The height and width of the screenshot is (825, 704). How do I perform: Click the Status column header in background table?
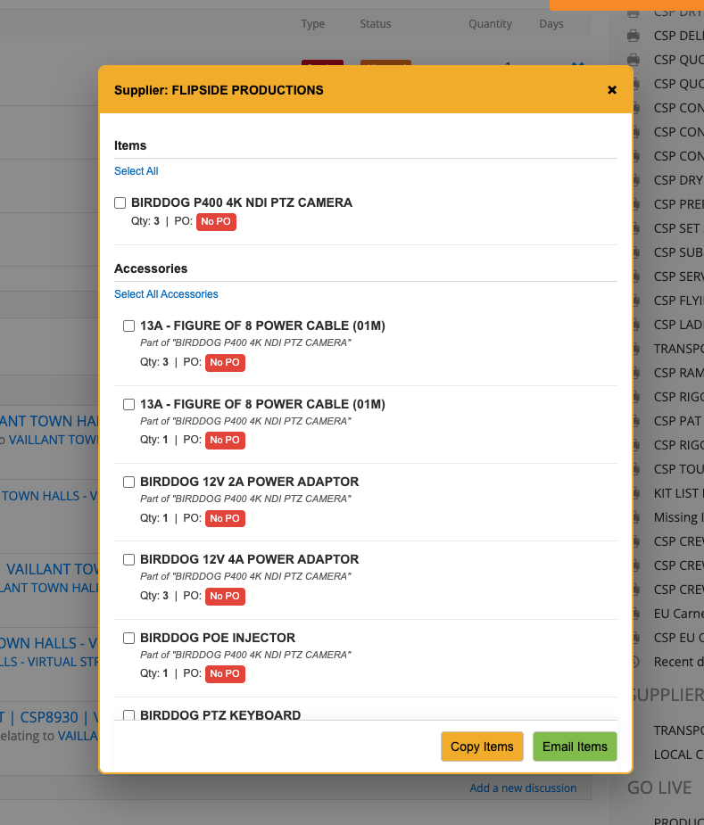[376, 24]
